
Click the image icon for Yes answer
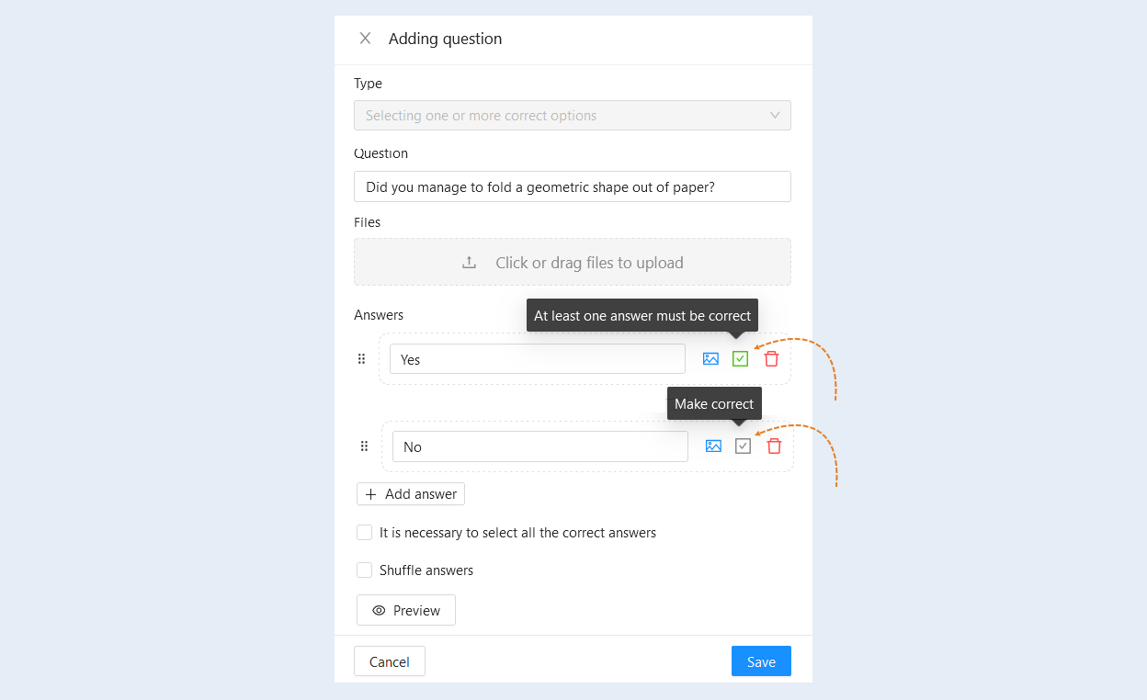[x=710, y=359]
